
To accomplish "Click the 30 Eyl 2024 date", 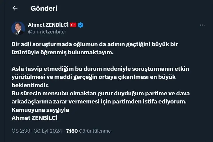I will coord(48,131).
